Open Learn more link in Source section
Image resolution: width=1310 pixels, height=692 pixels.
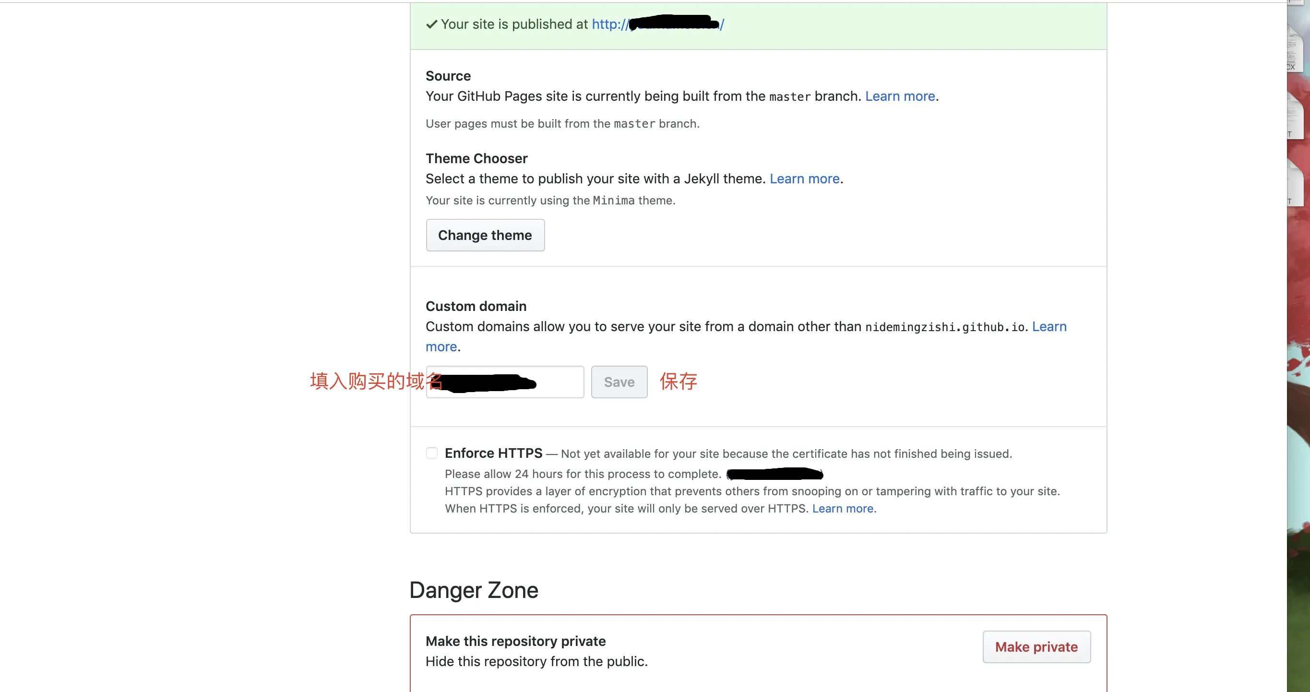click(900, 96)
